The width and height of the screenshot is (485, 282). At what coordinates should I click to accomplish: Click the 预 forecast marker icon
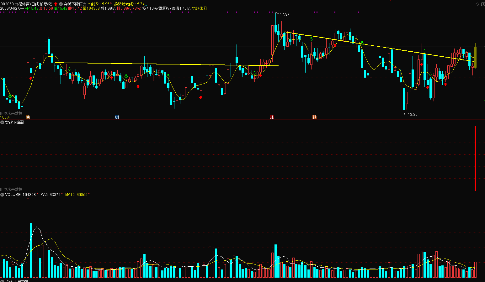tap(314, 117)
